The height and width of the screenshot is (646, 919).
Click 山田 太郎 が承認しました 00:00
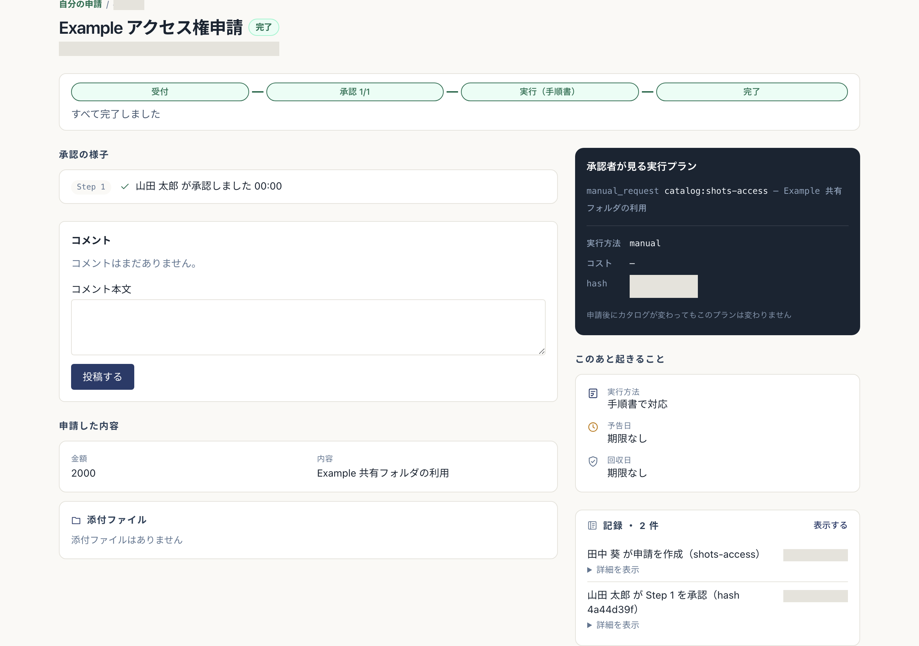click(x=209, y=186)
